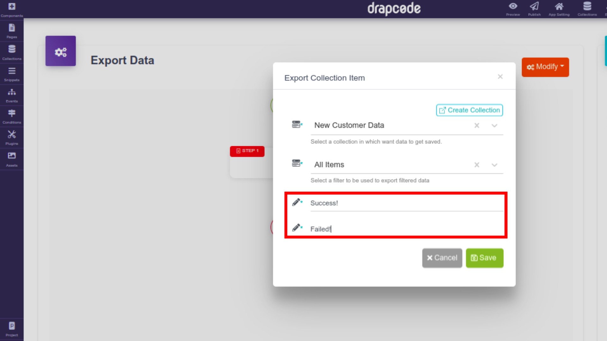Screen dimensions: 607x341
Task: Clear the All Items filter selection
Action: [477, 165]
